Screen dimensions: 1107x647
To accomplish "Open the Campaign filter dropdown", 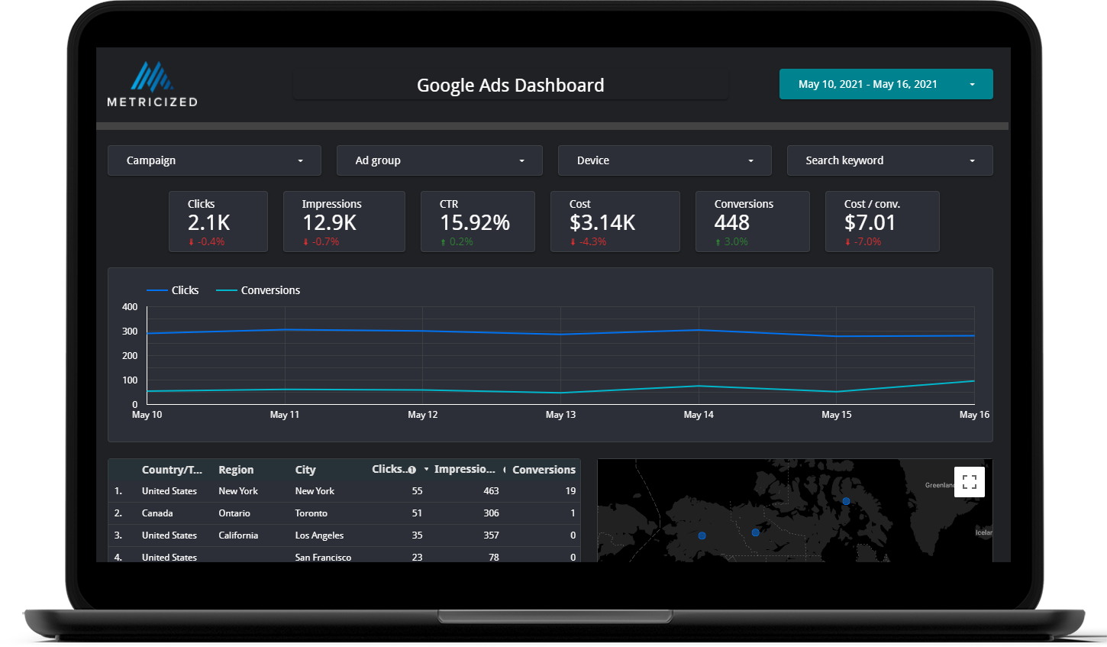I will click(x=214, y=160).
